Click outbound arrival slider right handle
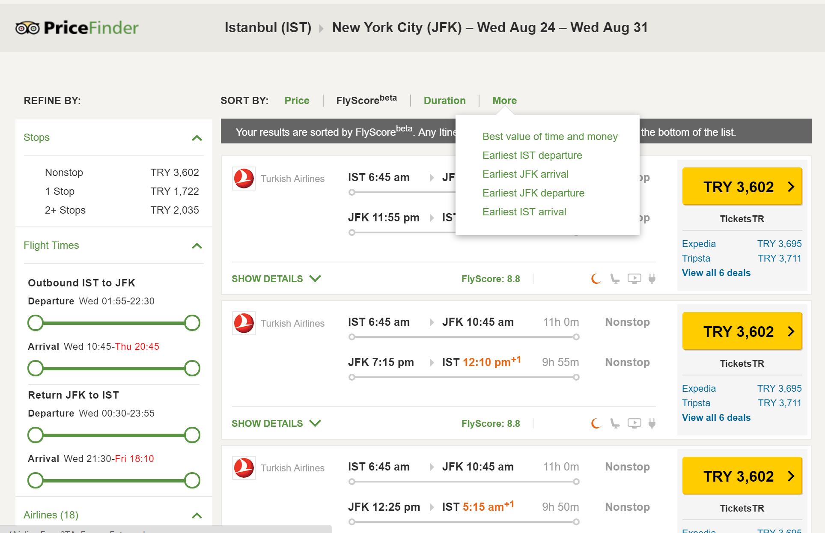 click(192, 368)
